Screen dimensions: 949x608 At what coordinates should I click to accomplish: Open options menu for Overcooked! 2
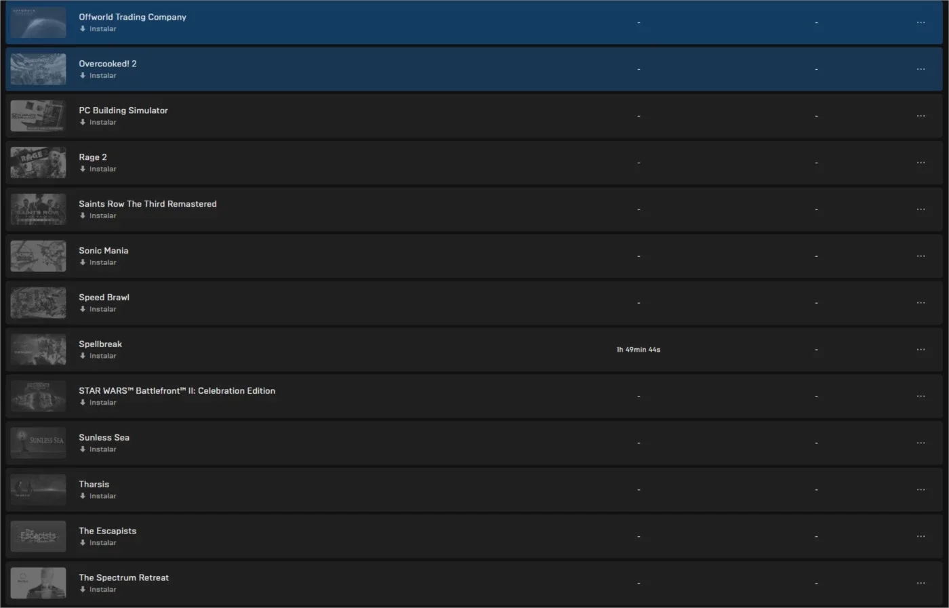click(x=921, y=69)
